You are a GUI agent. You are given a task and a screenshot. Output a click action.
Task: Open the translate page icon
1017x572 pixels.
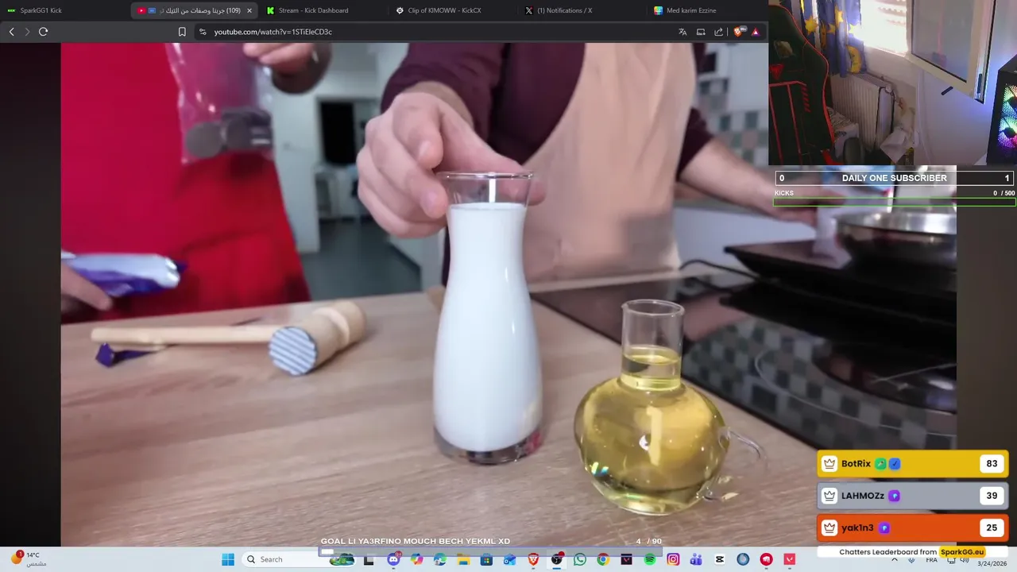(683, 32)
